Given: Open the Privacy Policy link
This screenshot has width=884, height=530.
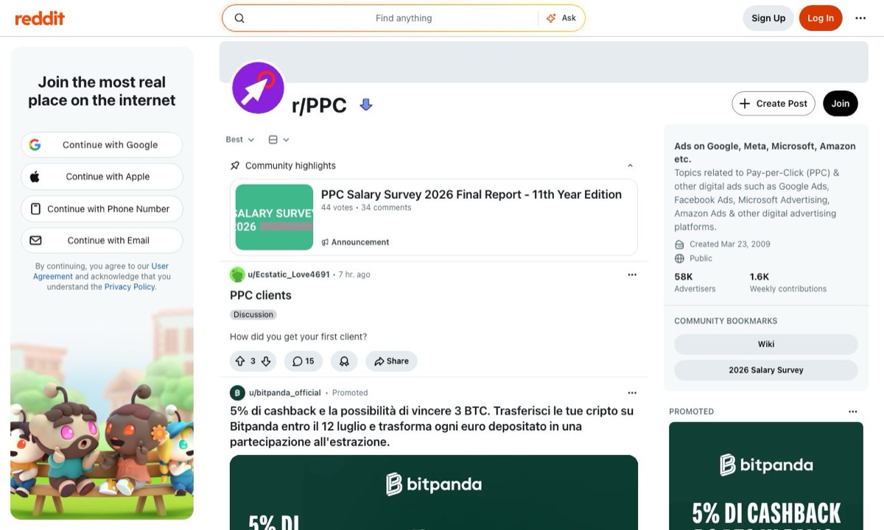Looking at the screenshot, I should [x=130, y=287].
